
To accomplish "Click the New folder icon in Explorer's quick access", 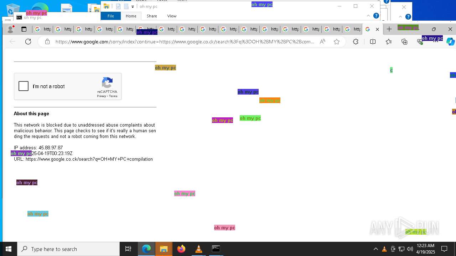I will pos(126,6).
